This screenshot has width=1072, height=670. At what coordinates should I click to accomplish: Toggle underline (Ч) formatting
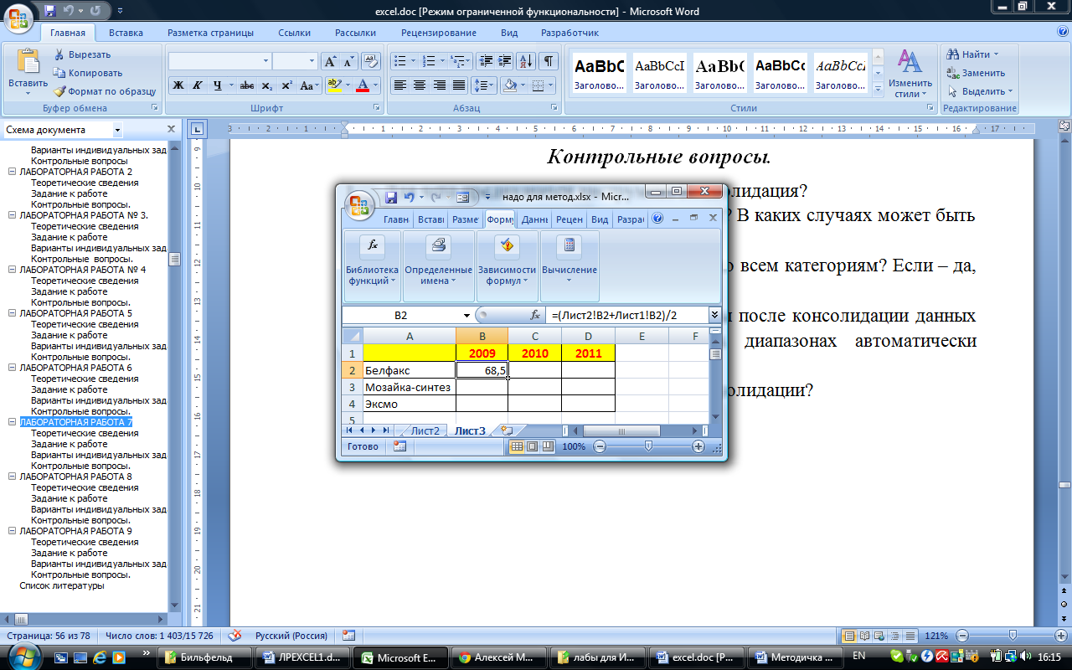tap(218, 85)
